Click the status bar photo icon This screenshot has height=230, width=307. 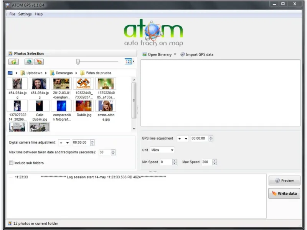(10, 223)
